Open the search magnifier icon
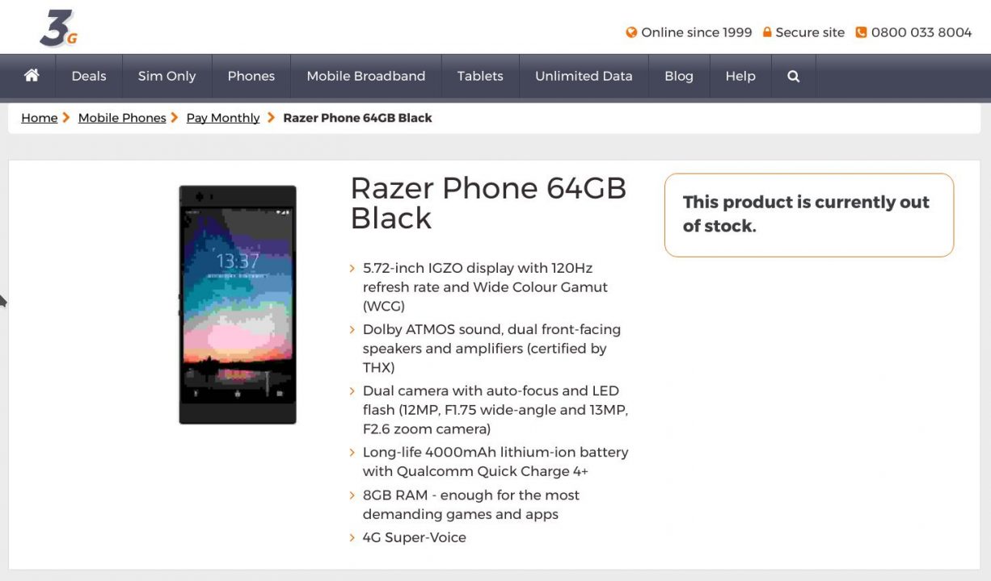This screenshot has width=991, height=581. (x=793, y=76)
